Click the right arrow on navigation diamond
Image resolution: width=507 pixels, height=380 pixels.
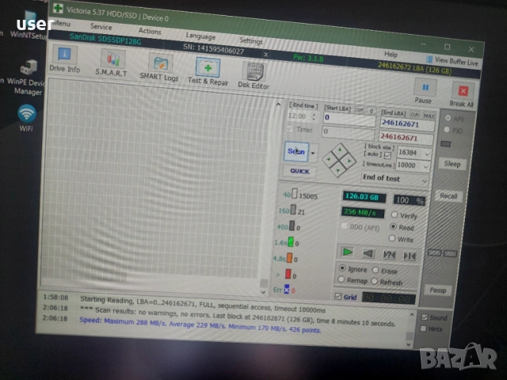(x=349, y=161)
